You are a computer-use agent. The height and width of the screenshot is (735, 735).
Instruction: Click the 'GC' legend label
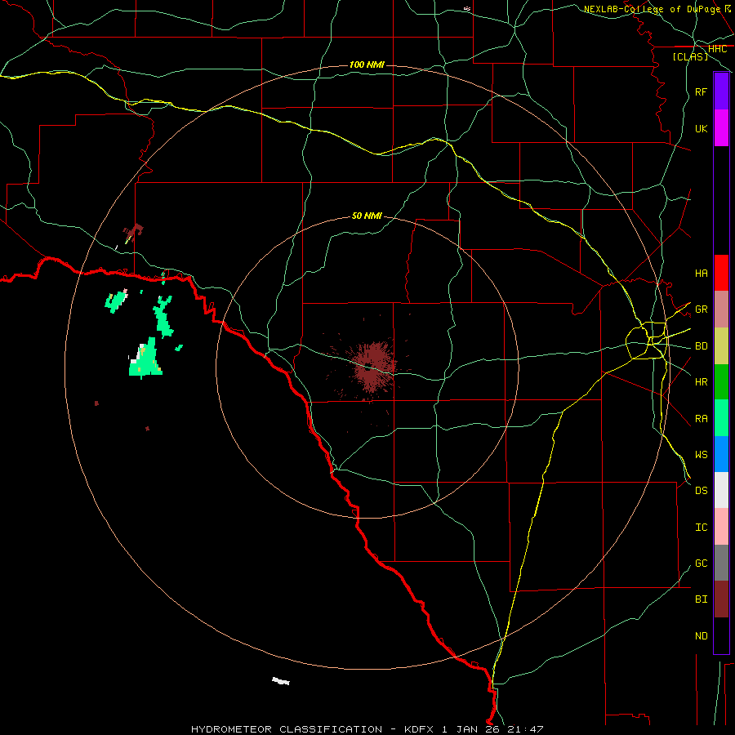point(701,563)
